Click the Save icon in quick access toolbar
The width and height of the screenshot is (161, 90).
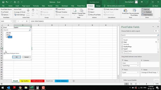[x=3, y=2]
